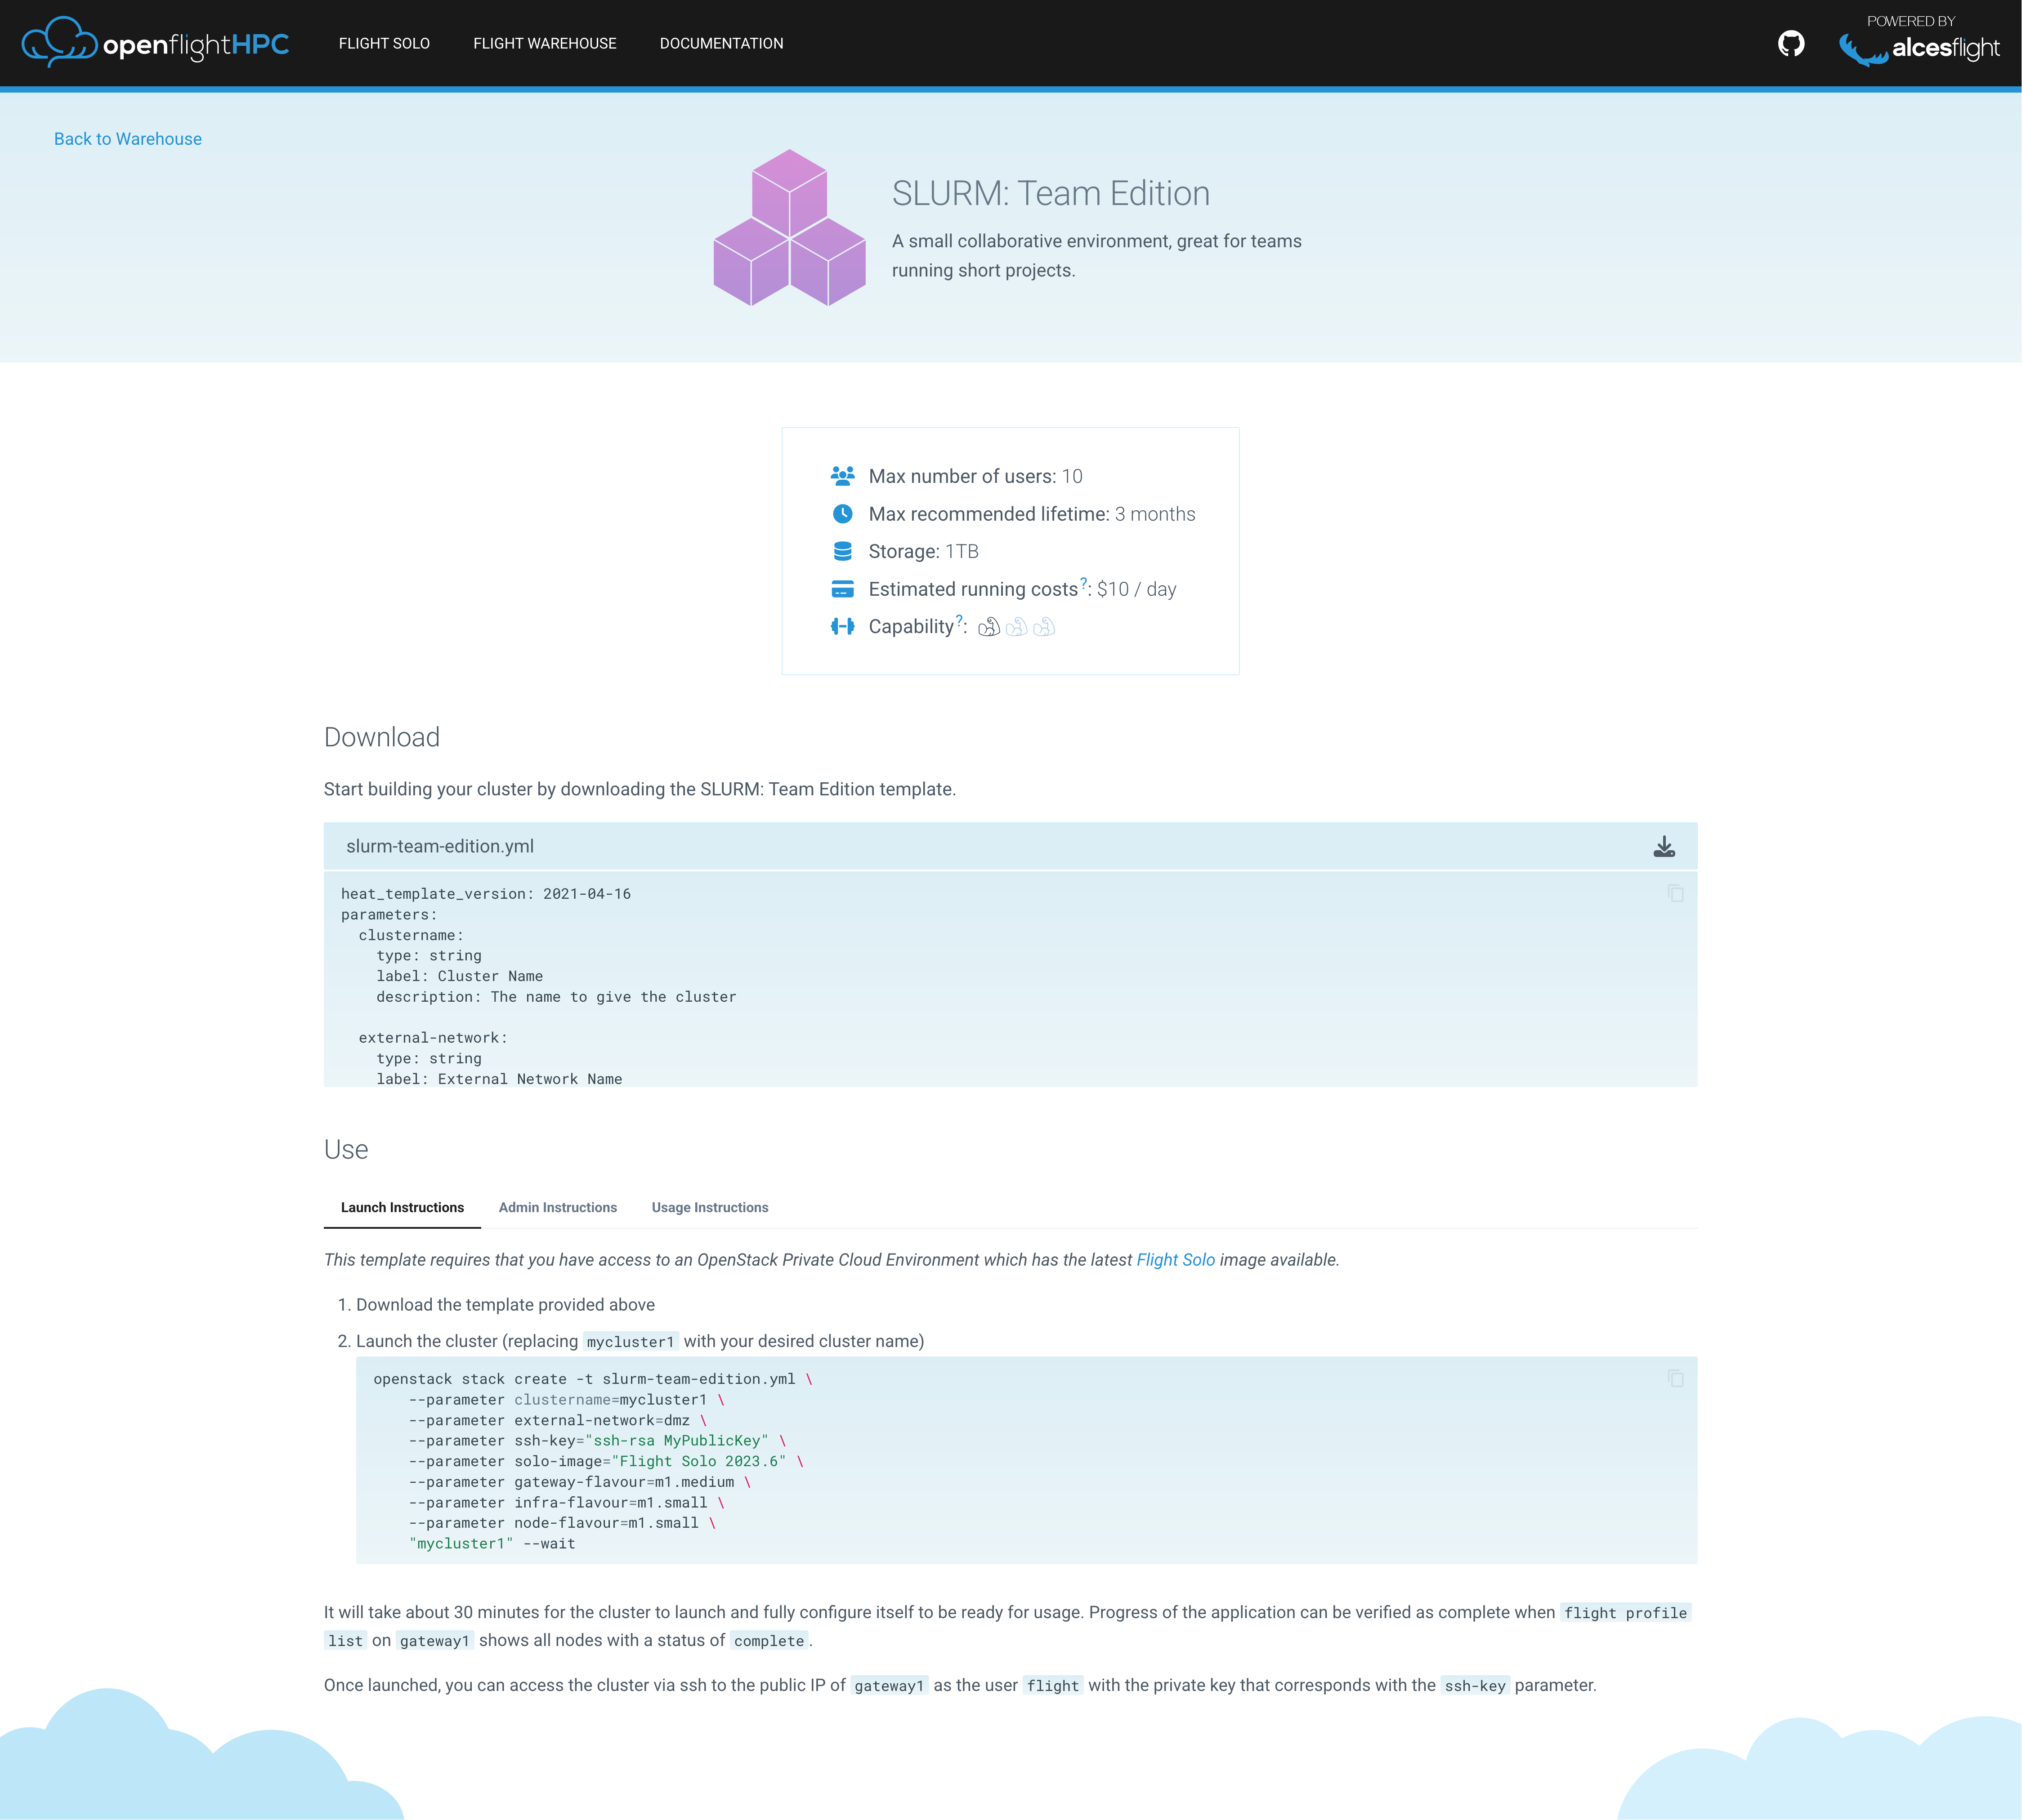
Task: Open Flight Solo navigation menu item
Action: coord(384,44)
